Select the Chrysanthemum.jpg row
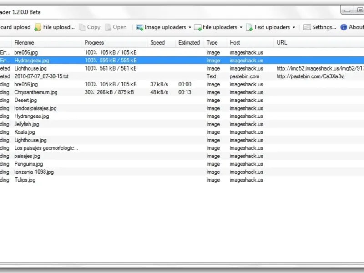The width and height of the screenshot is (364, 273). coord(182,92)
